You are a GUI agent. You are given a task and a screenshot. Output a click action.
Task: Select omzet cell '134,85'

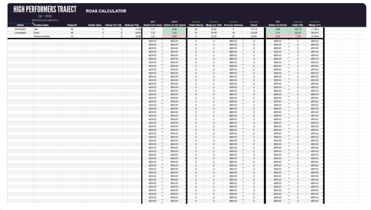click(254, 33)
